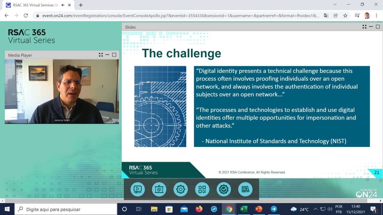Viewport: 383px width, 215px height.
Task: Reload the webcast page
Action: (26, 16)
